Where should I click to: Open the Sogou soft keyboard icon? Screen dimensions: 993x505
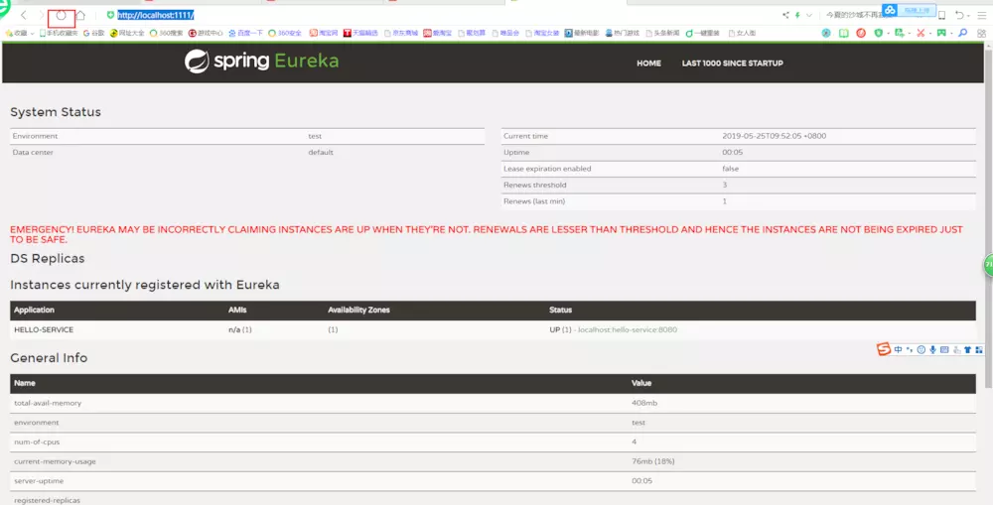point(944,349)
